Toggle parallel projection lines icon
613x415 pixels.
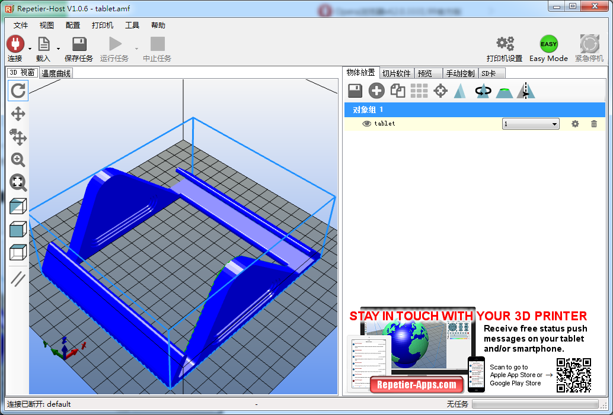click(x=18, y=279)
